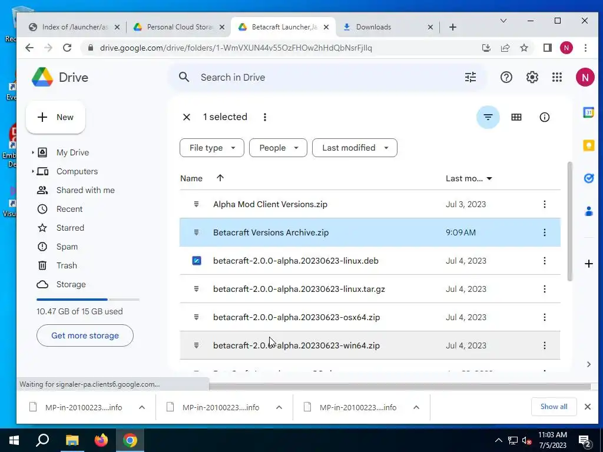This screenshot has height=452, width=603.
Task: Open Google Contacts side panel icon
Action: click(x=588, y=211)
